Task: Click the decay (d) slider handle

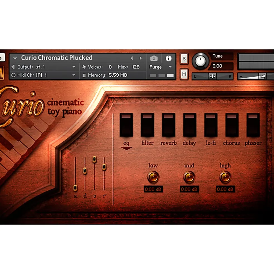Action: pyautogui.click(x=85, y=171)
